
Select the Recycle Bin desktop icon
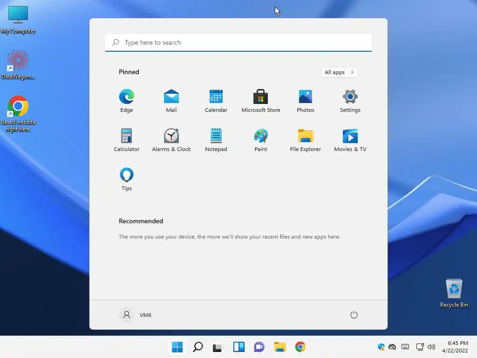(x=454, y=293)
